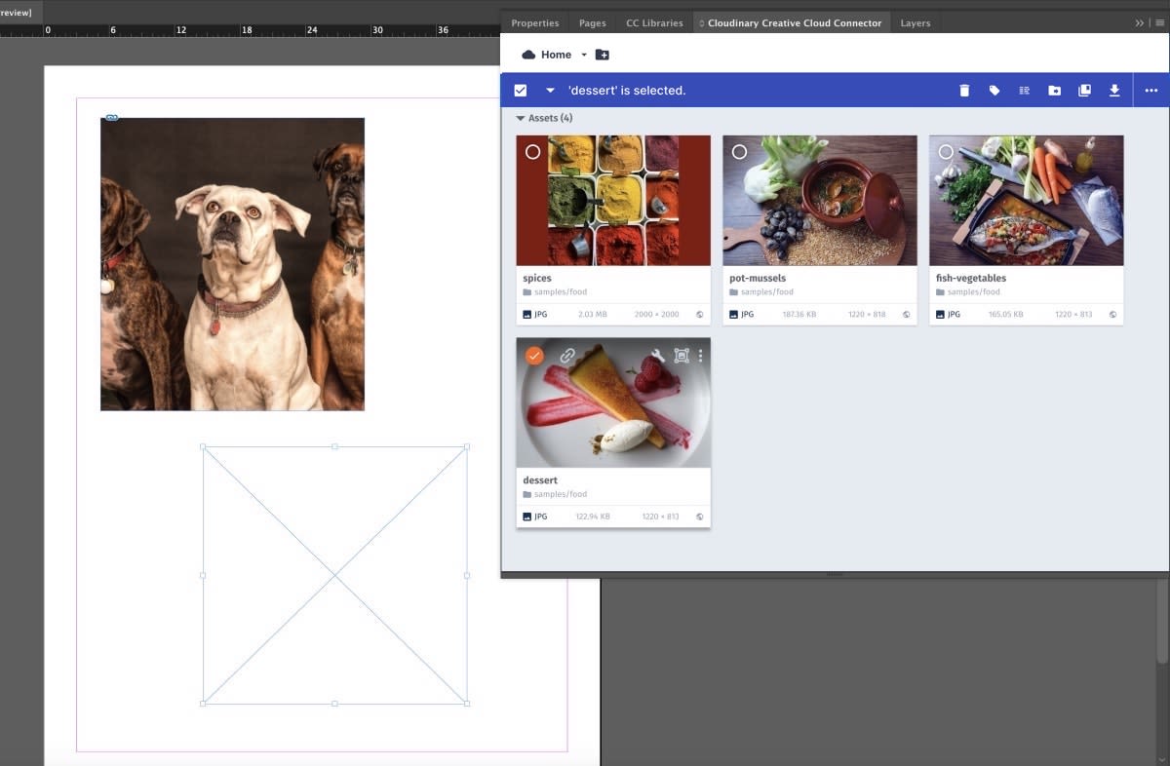
Task: Click the new folder icon beside Home
Action: pos(603,55)
